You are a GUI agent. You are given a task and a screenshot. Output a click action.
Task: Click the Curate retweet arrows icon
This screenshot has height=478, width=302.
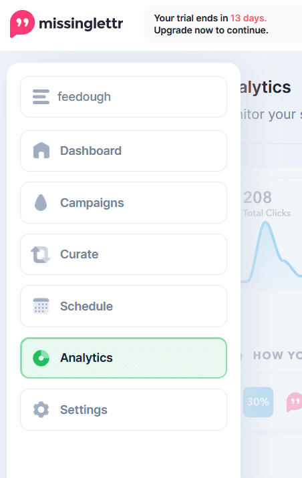[x=41, y=254]
